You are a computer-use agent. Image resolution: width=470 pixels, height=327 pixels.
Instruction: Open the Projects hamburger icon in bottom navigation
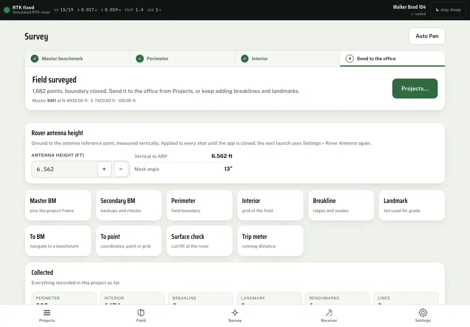pyautogui.click(x=47, y=313)
